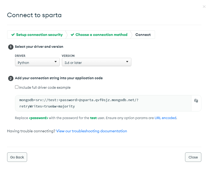
Task: Dismiss the dialog with top-right X icon
Action: click(204, 7)
